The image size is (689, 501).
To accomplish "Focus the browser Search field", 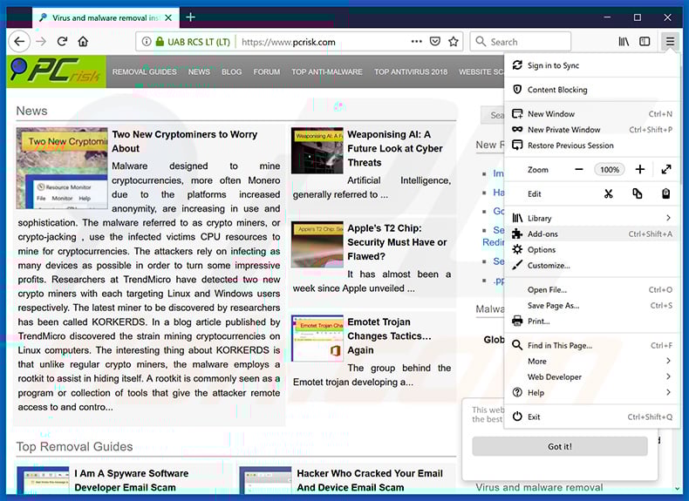I will point(521,42).
